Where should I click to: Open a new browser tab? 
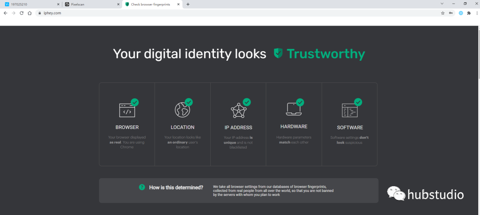pyautogui.click(x=188, y=4)
